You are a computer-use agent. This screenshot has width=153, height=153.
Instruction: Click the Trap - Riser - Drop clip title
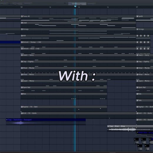coord(117,126)
